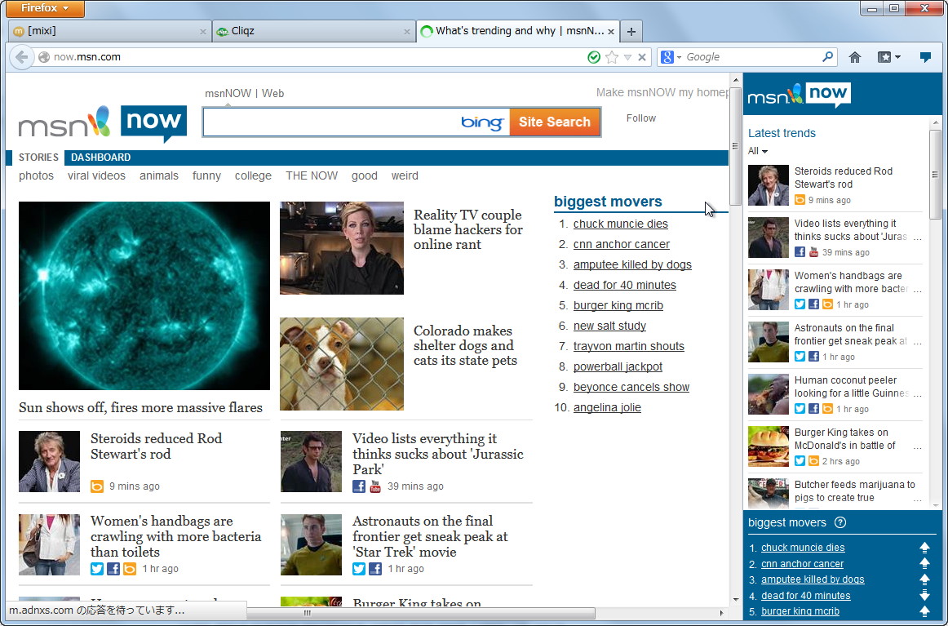948x626 pixels.
Task: Open Steroids reduced Rod Stewart's rod headline
Action: 156,446
